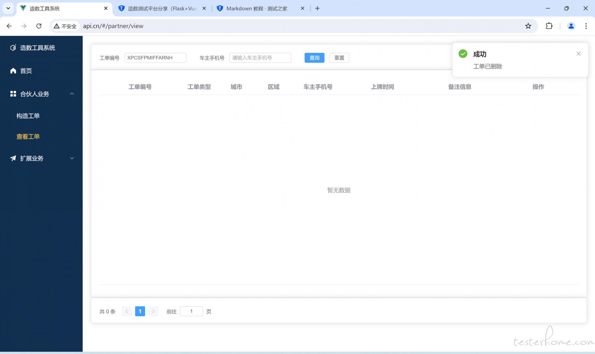This screenshot has height=354, width=595.
Task: Open the browser extensions puzzle icon
Action: tap(549, 26)
